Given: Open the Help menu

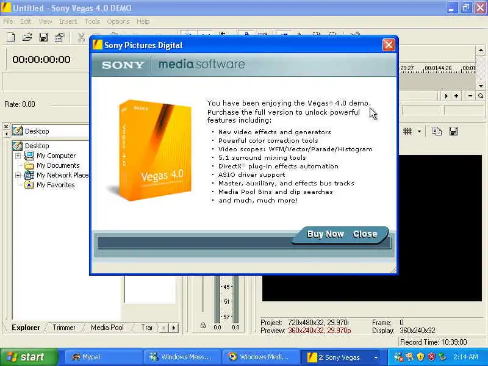Looking at the screenshot, I should (143, 21).
